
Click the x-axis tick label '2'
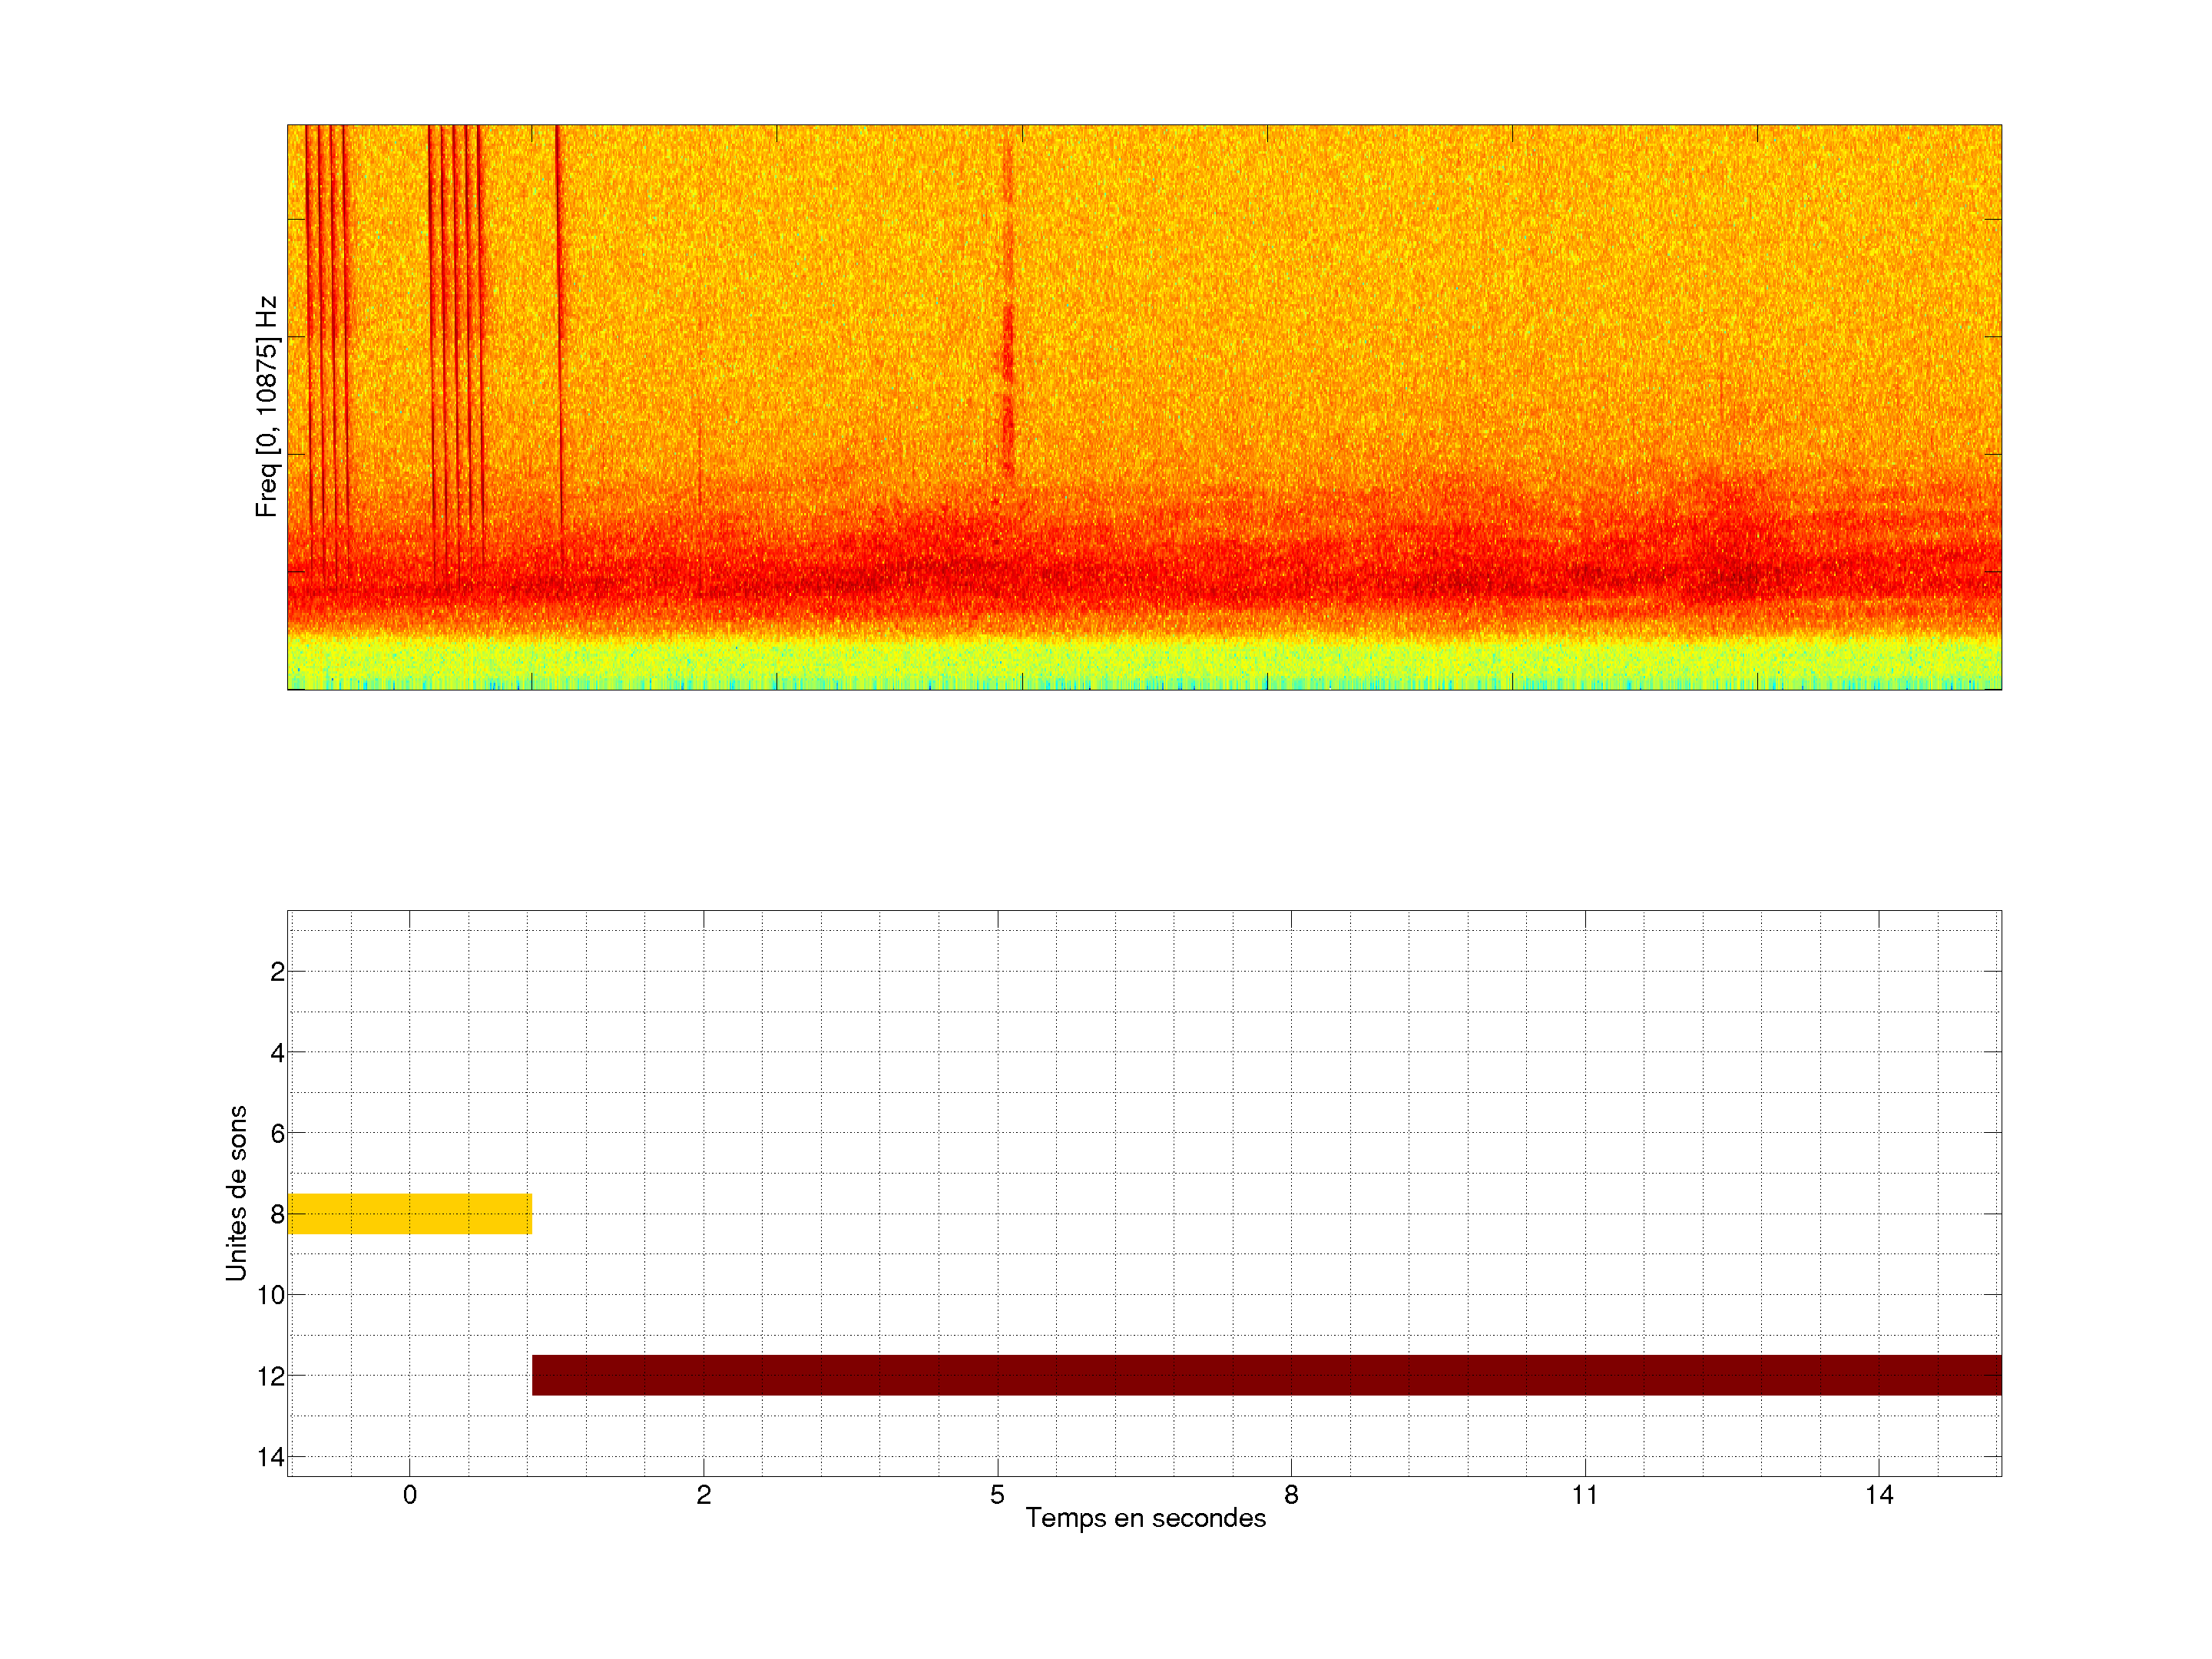(703, 1495)
